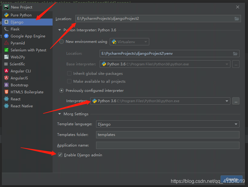The image size is (248, 187).
Task: Open the Interpreter Python 3.6 dropdown
Action: pos(160,101)
